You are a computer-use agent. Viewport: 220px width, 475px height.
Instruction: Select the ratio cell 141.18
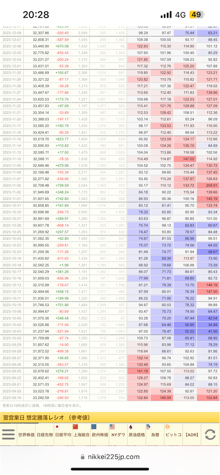139,371
